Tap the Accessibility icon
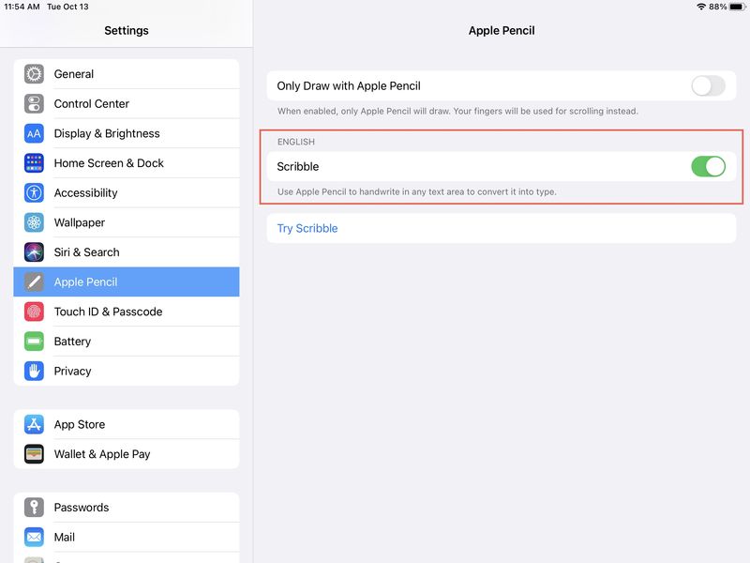The height and width of the screenshot is (563, 750). click(x=34, y=193)
